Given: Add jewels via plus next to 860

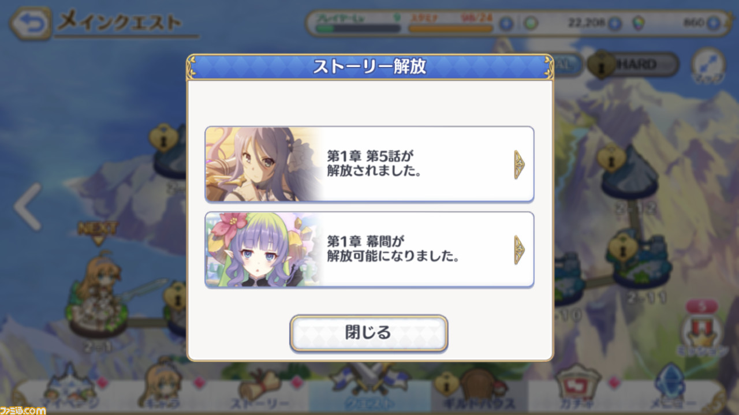Looking at the screenshot, I should [714, 24].
